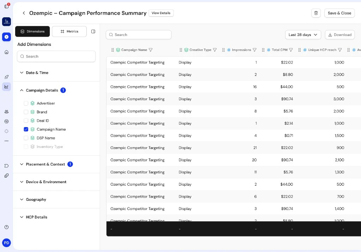Click the View Details button

(161, 13)
